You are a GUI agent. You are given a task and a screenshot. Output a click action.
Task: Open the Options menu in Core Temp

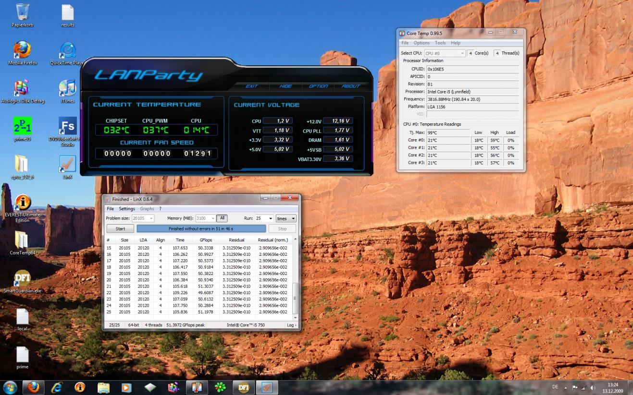[422, 43]
